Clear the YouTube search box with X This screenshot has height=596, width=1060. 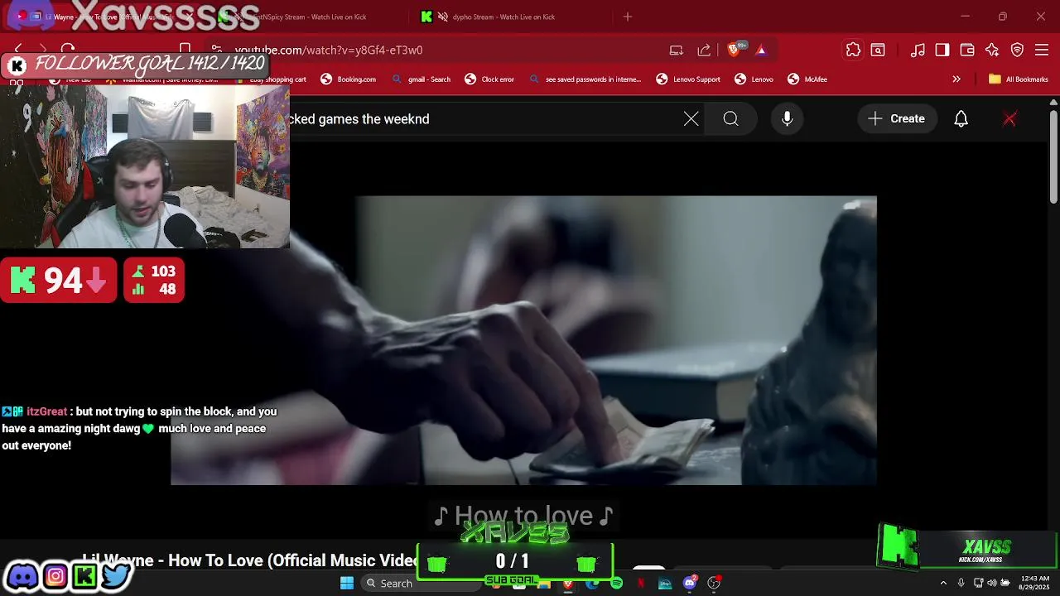pos(691,119)
